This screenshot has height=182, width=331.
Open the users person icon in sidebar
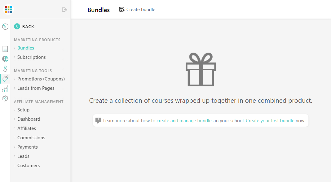[5, 68]
